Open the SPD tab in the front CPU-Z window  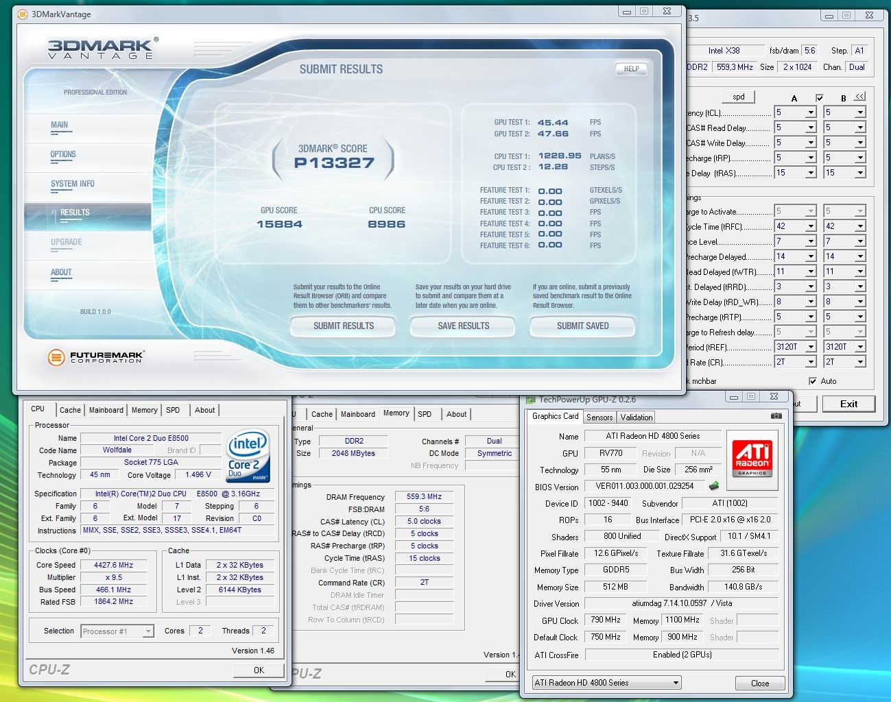173,410
